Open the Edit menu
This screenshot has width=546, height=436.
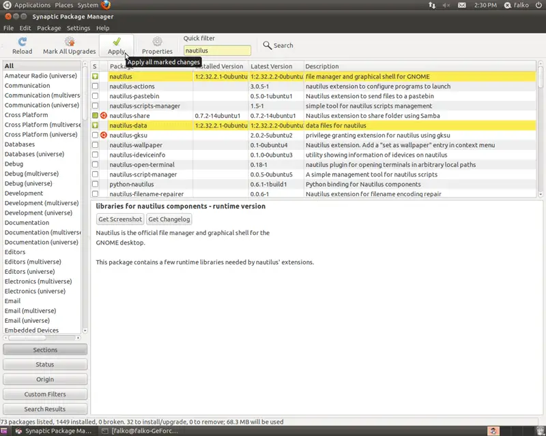point(25,28)
